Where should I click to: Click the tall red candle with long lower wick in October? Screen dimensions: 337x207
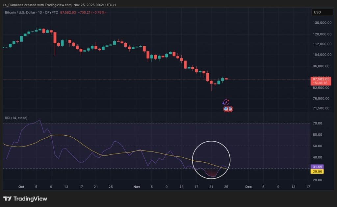tap(55, 38)
